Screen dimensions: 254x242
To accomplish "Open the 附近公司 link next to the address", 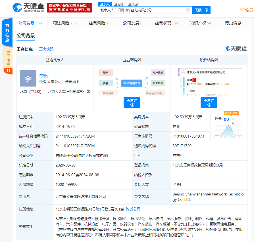I will [x=133, y=209].
